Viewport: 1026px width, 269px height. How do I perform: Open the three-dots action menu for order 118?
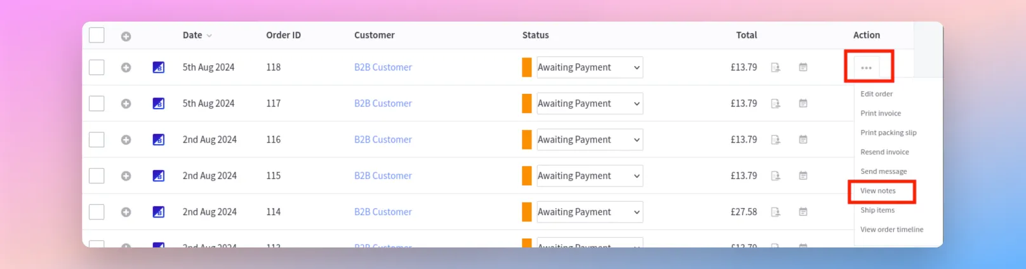pyautogui.click(x=867, y=67)
